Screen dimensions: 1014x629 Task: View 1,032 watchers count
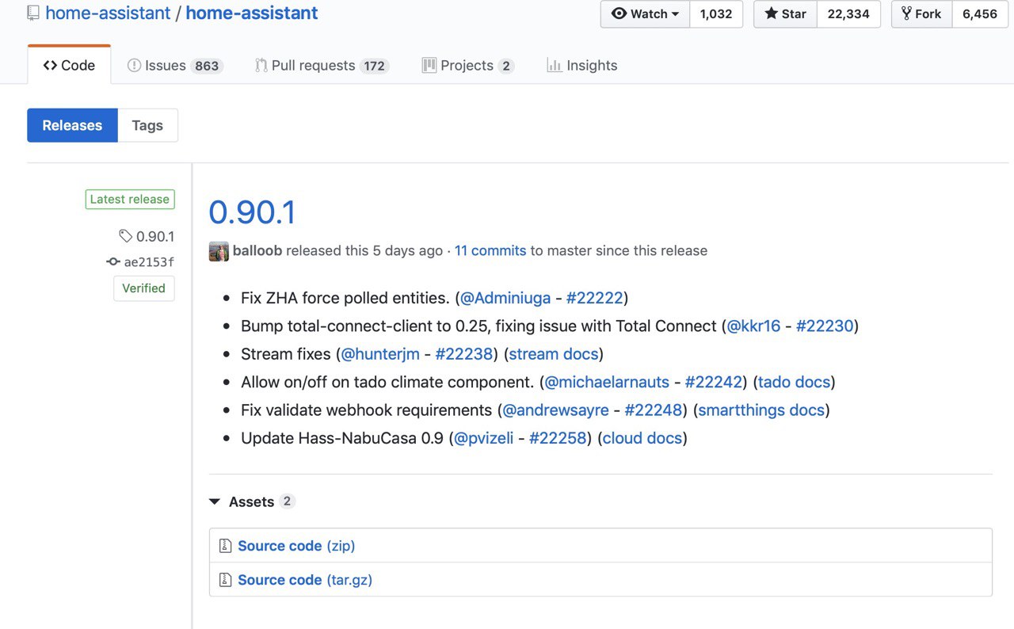[716, 14]
